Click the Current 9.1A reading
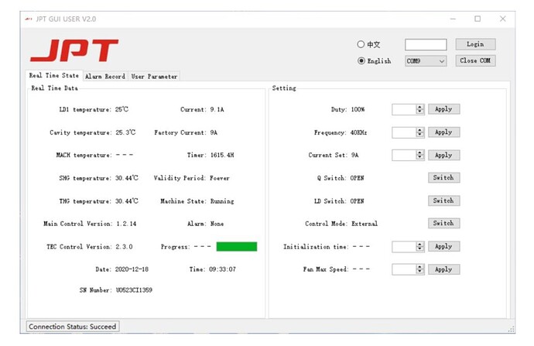The width and height of the screenshot is (534, 346). [x=217, y=110]
